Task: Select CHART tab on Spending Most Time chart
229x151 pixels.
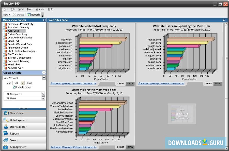Action: (208, 83)
